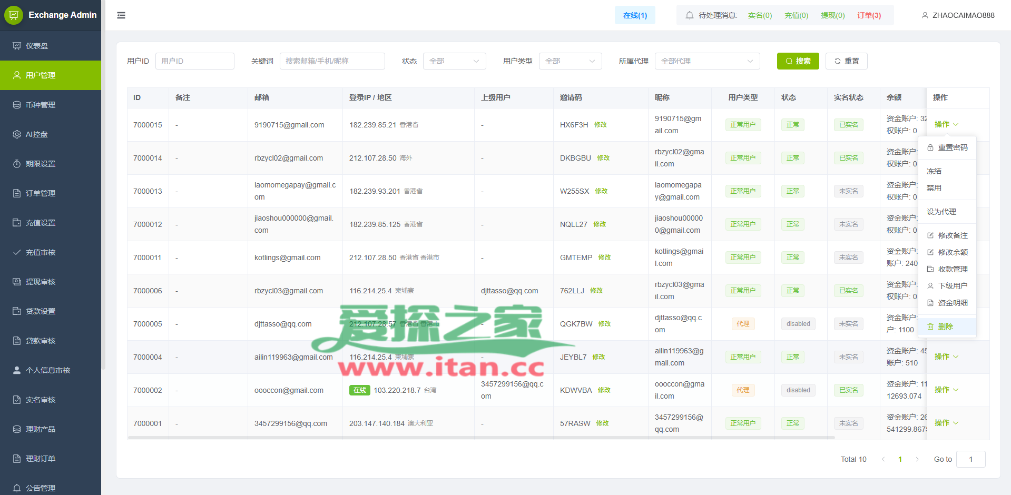
Task: Click the 重置 reset button
Action: click(x=846, y=61)
